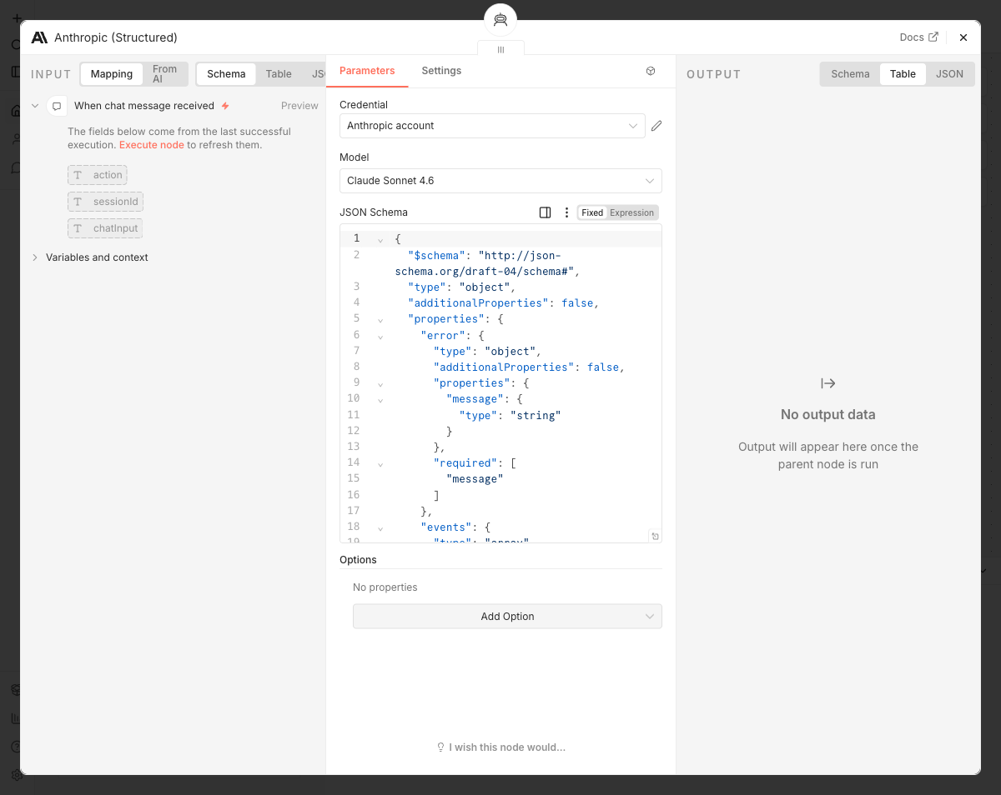
Task: Open the Docs external link
Action: click(918, 37)
